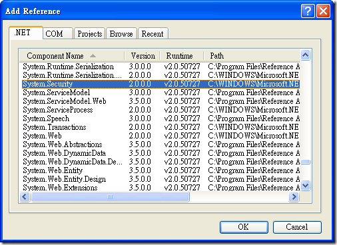337x245 pixels.
Task: Switch to the .NET tab
Action: coord(26,33)
